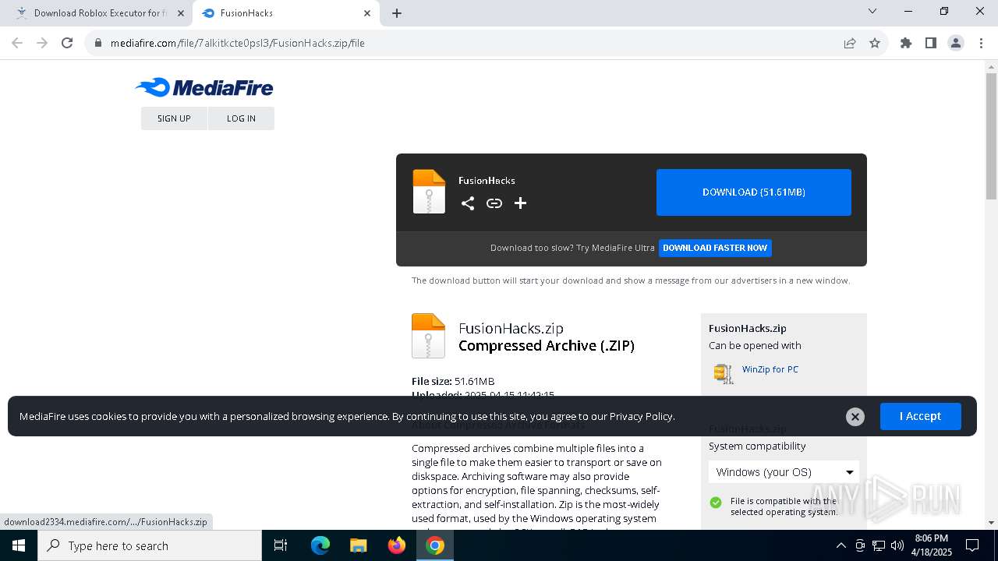This screenshot has height=561, width=998.
Task: Open File Explorer from taskbar
Action: pyautogui.click(x=359, y=545)
